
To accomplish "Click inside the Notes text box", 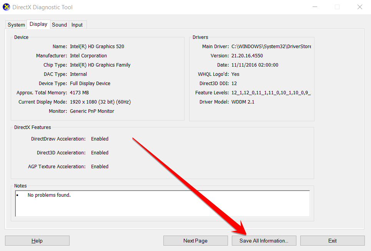I will tap(162, 203).
